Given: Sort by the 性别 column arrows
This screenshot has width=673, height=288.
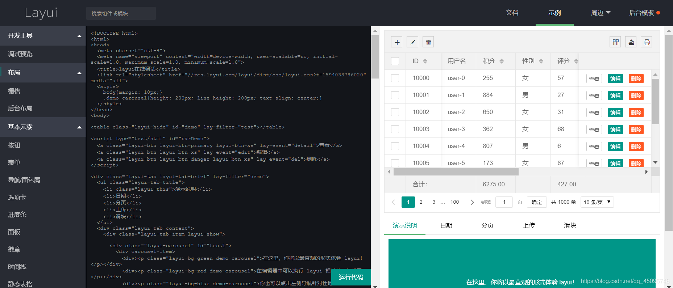Looking at the screenshot, I should click(x=541, y=61).
